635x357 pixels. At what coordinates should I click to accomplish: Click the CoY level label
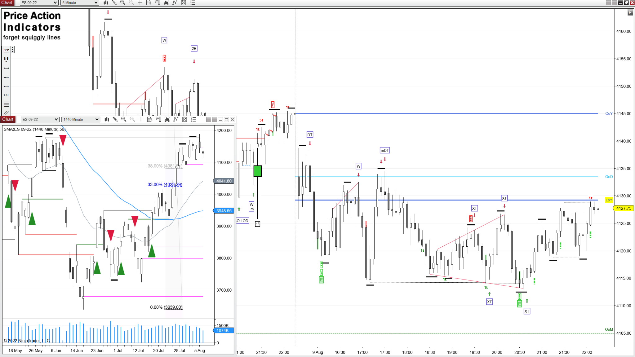[609, 113]
